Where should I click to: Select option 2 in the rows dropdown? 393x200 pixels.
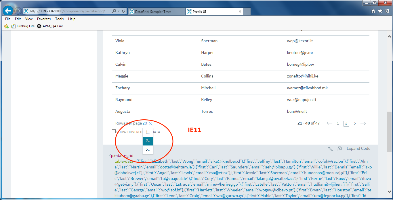click(148, 141)
